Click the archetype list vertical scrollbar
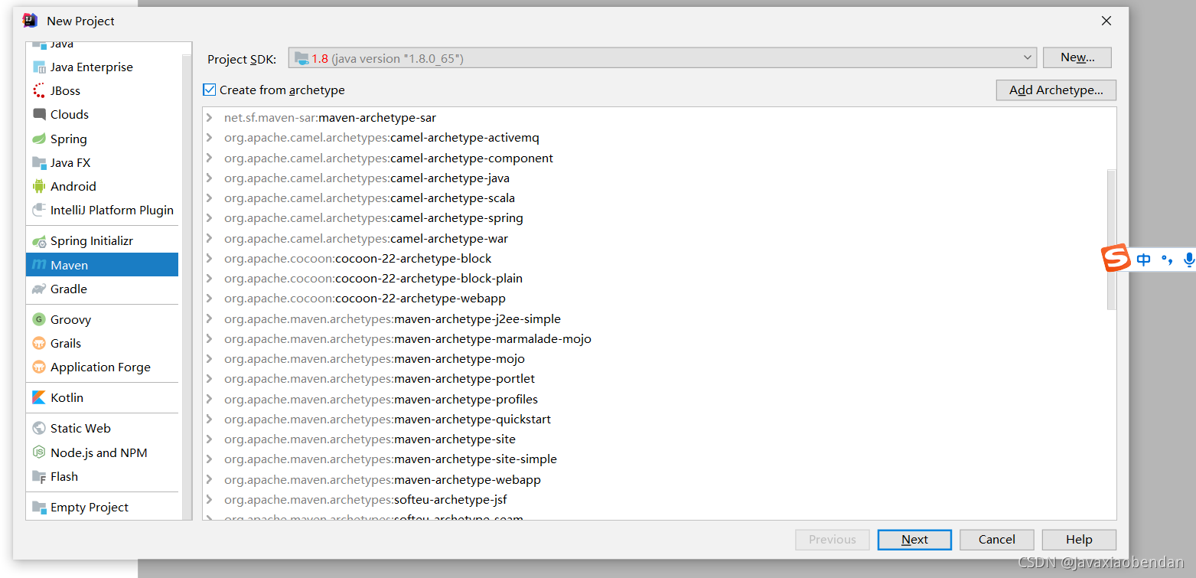 [1112, 240]
